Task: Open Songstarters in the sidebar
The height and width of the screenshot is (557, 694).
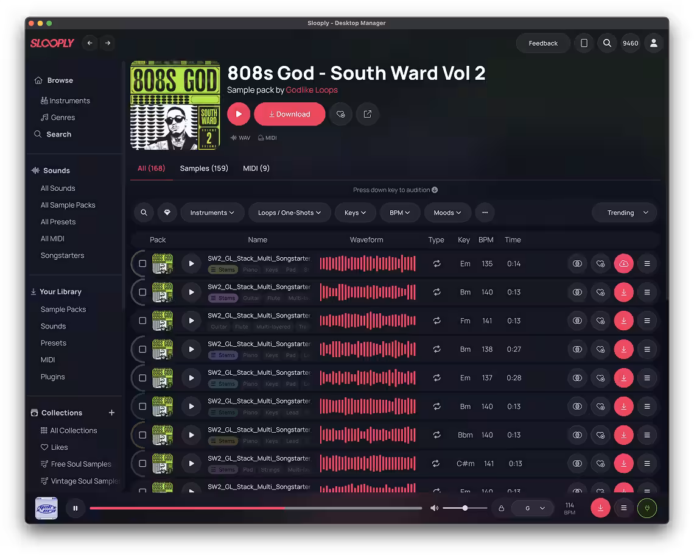Action: click(63, 256)
